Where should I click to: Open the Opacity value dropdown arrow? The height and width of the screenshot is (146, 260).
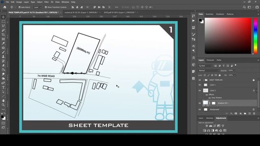[235, 71]
